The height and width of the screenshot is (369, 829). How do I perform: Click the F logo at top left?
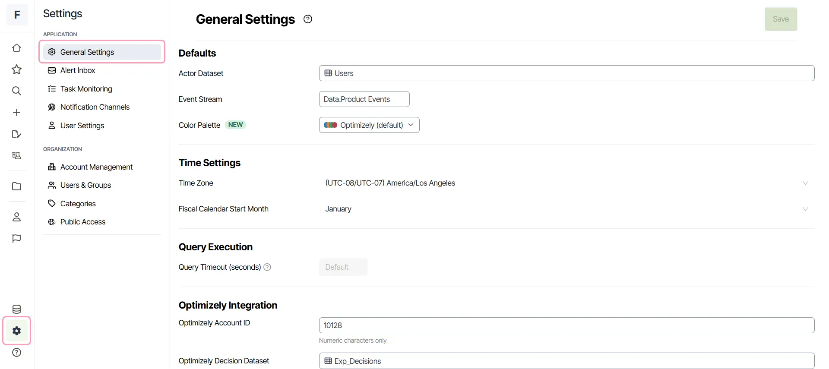tap(17, 15)
